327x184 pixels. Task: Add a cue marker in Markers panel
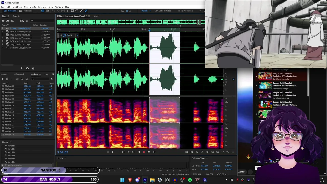[x=3, y=79]
